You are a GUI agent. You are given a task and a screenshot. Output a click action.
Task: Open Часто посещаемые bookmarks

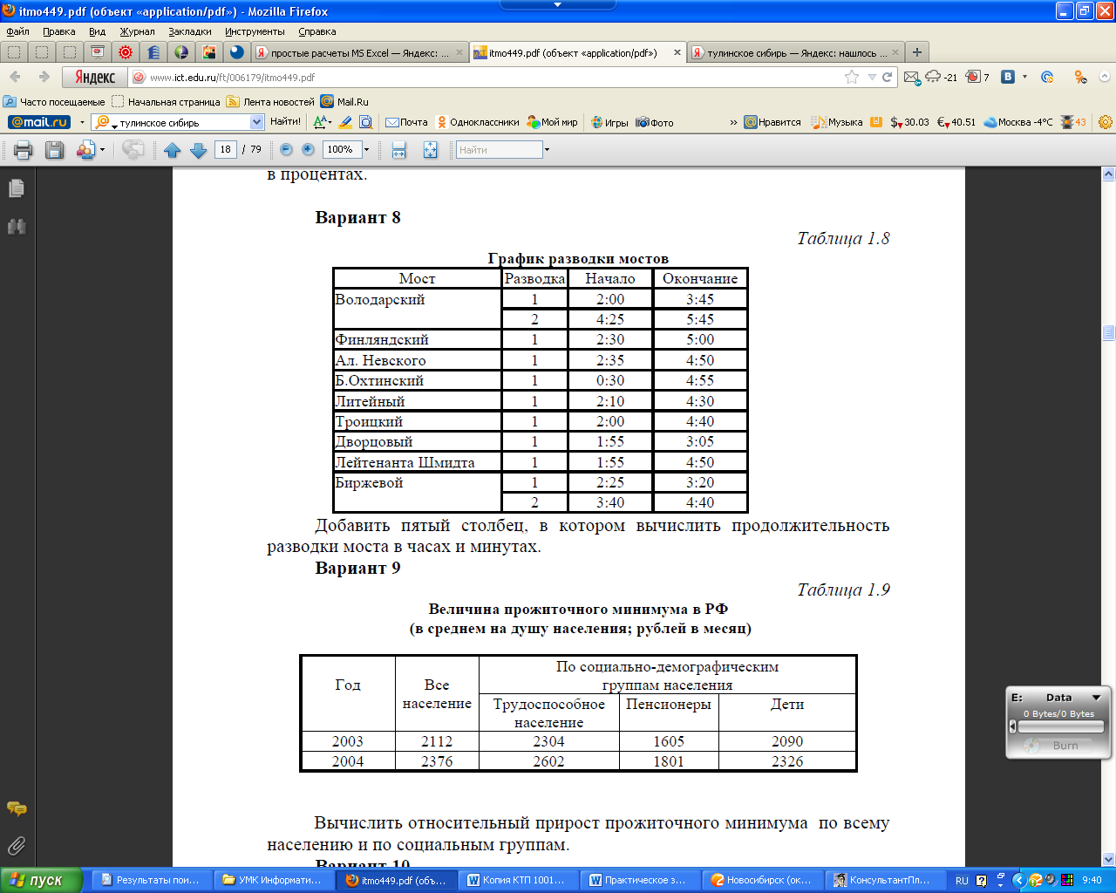pos(54,101)
